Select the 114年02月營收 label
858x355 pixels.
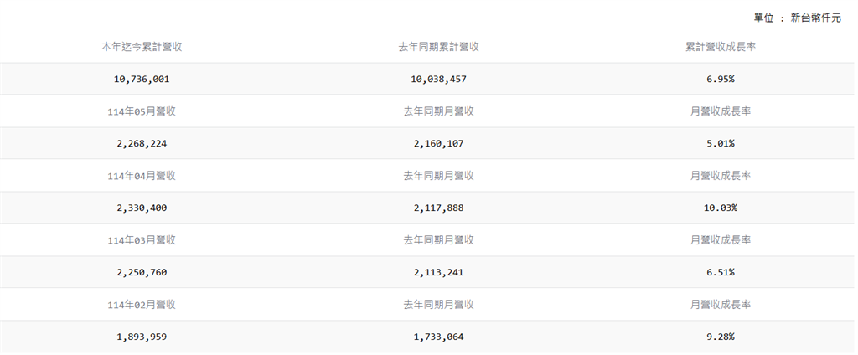tap(142, 306)
